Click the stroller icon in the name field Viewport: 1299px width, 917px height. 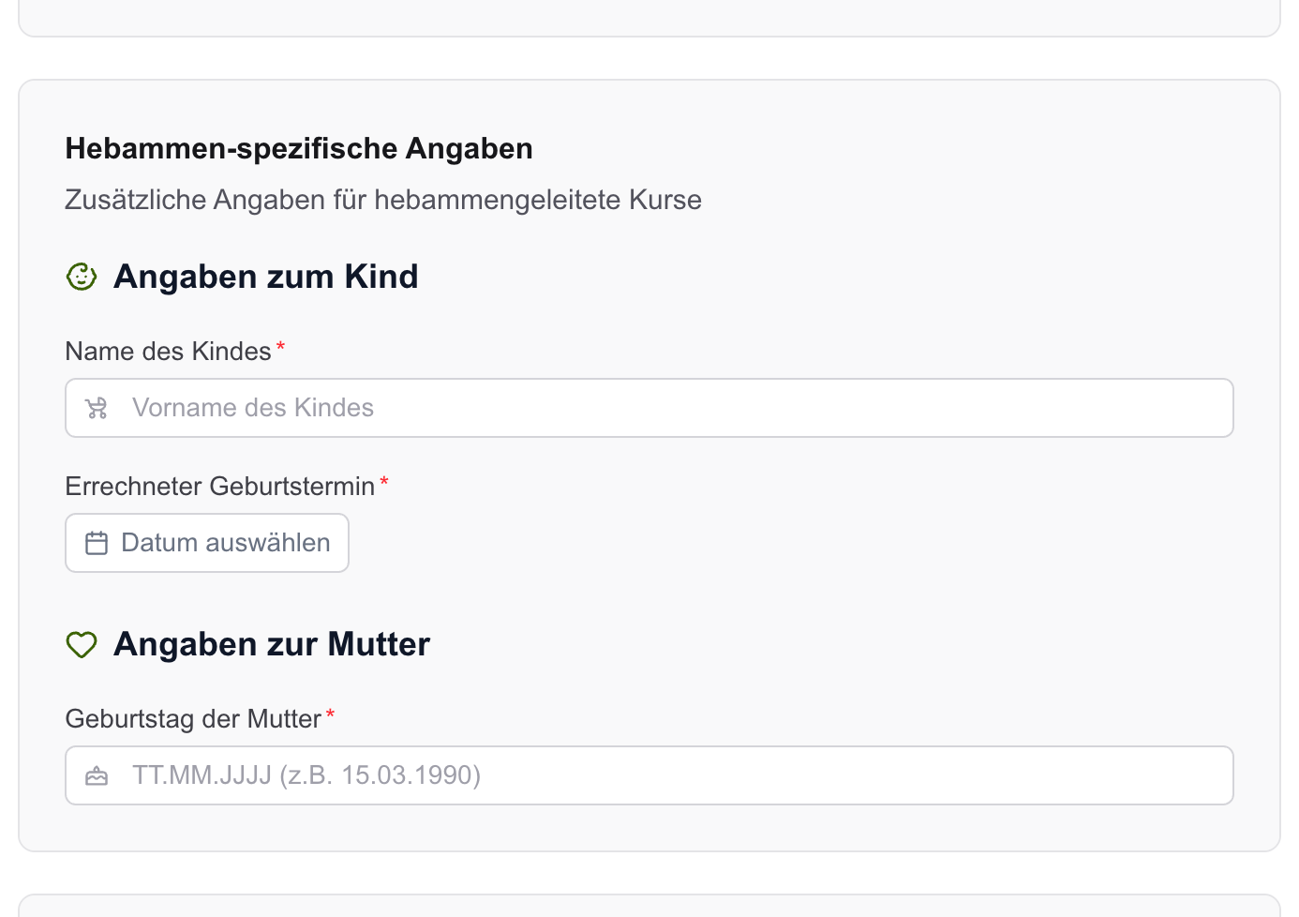tap(96, 408)
